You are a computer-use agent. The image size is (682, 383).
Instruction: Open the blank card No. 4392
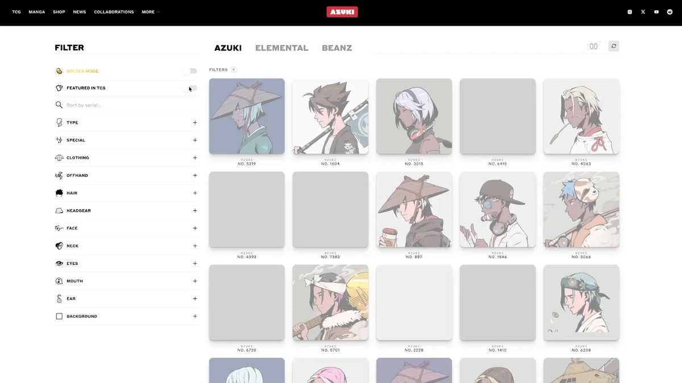(x=247, y=209)
